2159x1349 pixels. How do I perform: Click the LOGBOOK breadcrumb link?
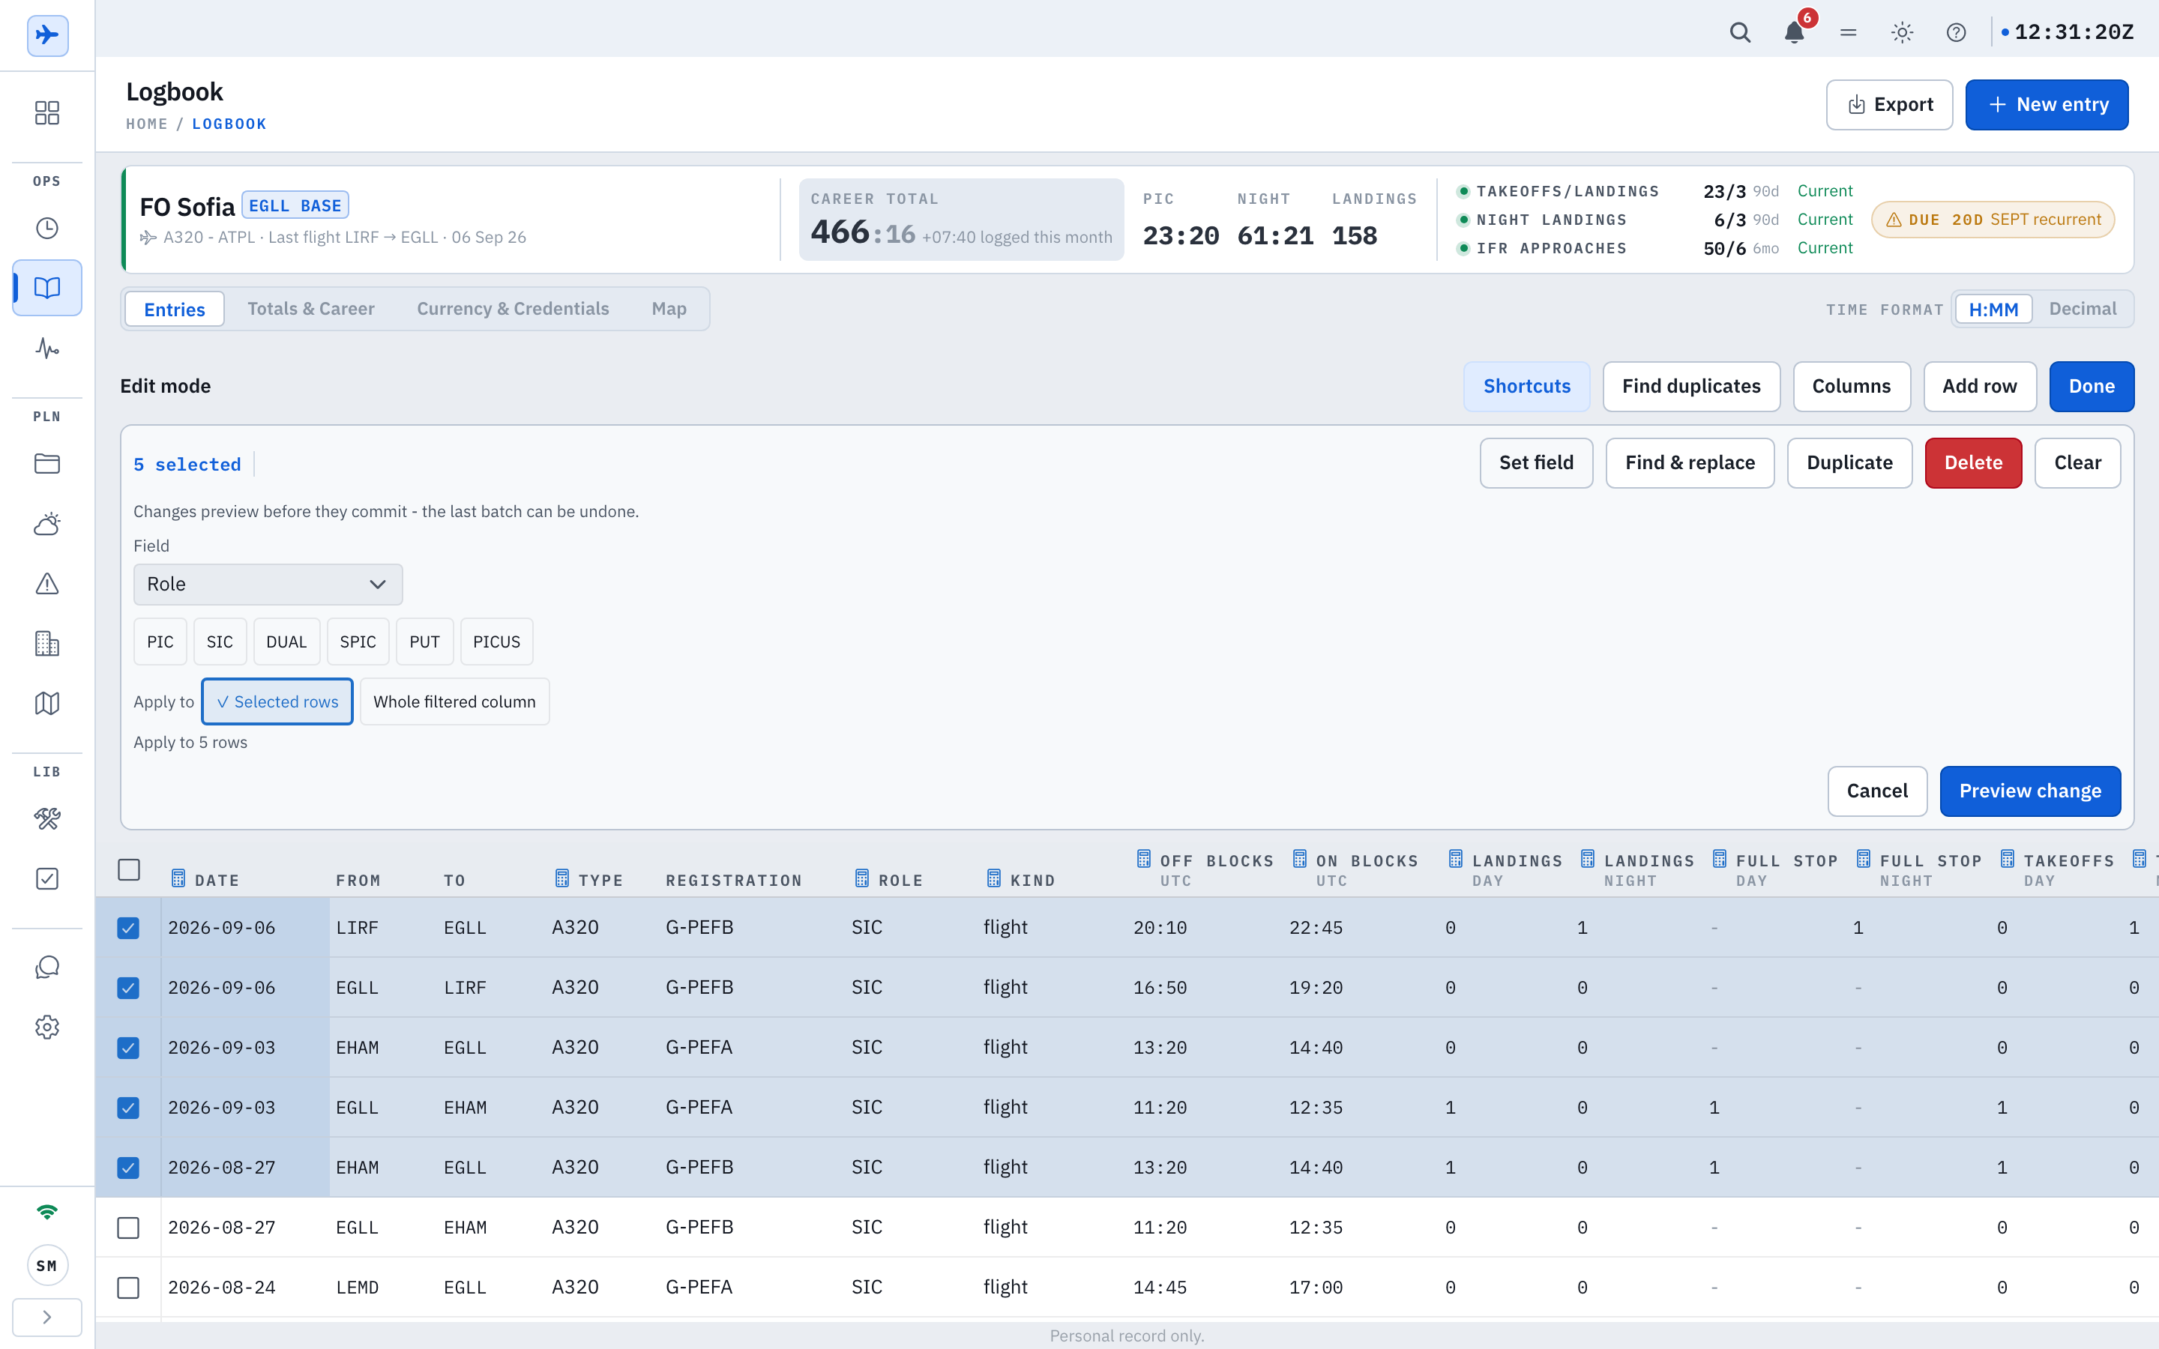[x=229, y=124]
